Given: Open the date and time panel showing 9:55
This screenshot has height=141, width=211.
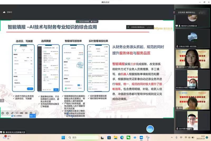Looking at the screenshot, I should coord(201,138).
